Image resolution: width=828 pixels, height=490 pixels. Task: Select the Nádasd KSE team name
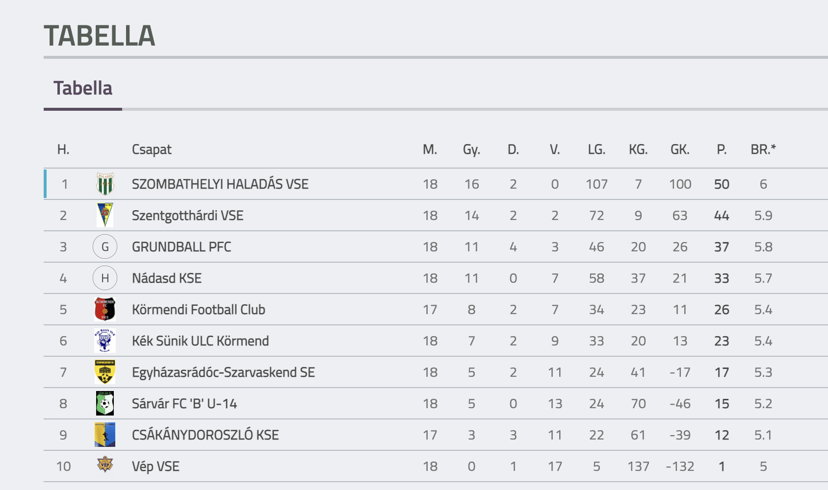click(167, 278)
